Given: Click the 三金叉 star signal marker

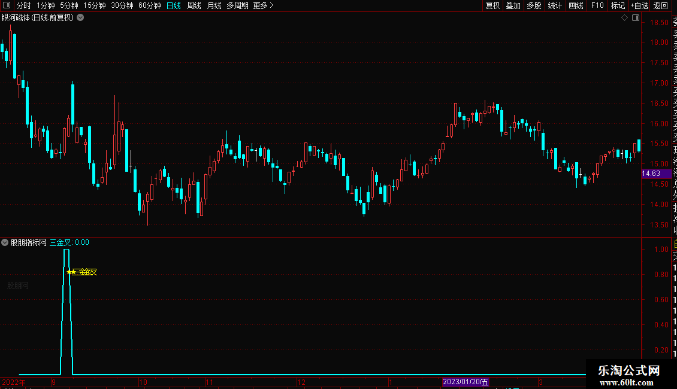Looking at the screenshot, I should (x=82, y=272).
